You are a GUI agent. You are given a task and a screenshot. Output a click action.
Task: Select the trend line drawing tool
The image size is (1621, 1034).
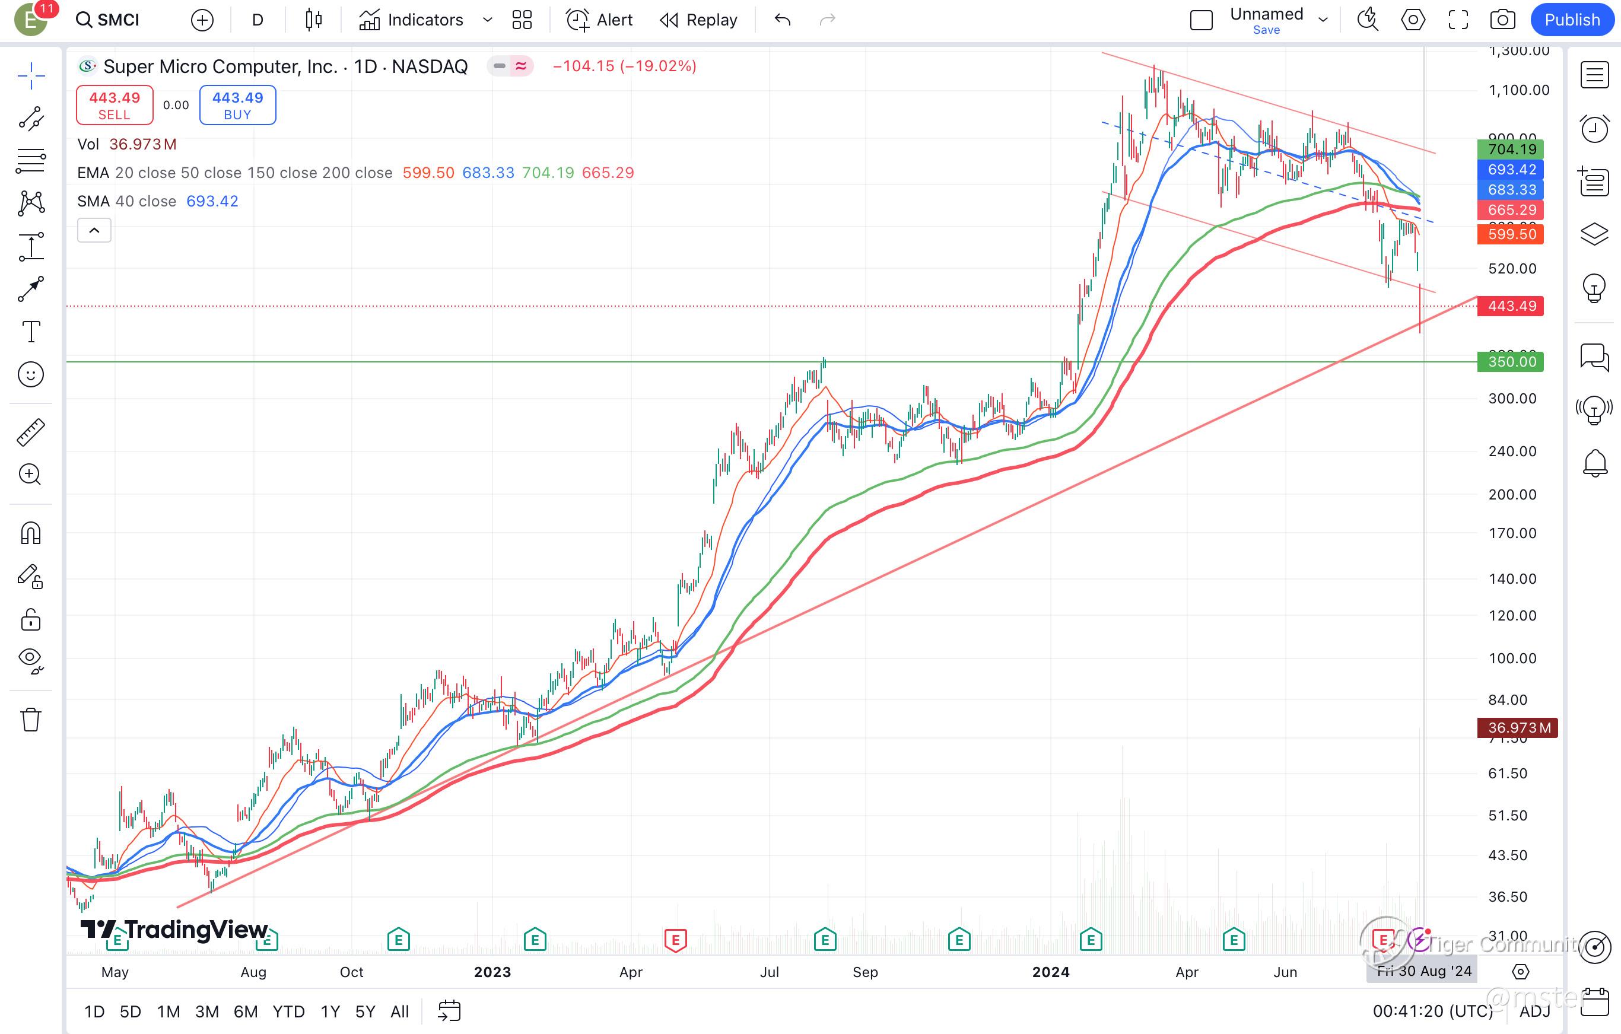click(31, 119)
